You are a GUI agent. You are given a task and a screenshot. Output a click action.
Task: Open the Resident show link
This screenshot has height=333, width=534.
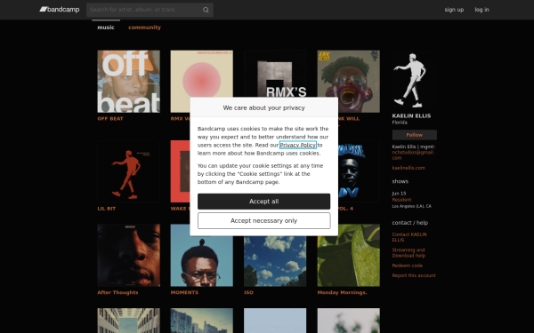[401, 200]
